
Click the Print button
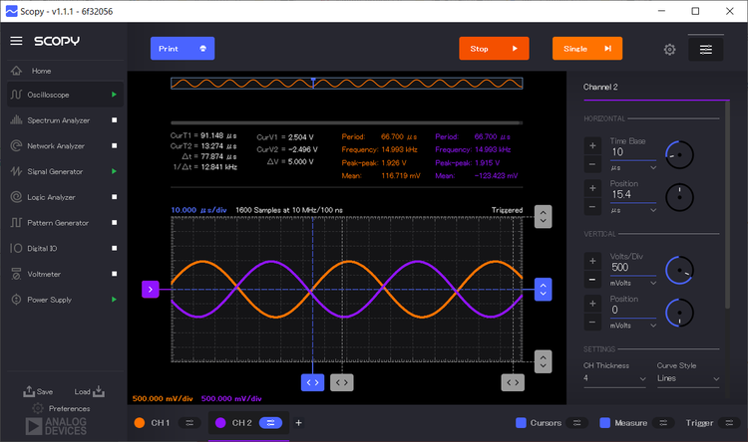click(x=183, y=49)
